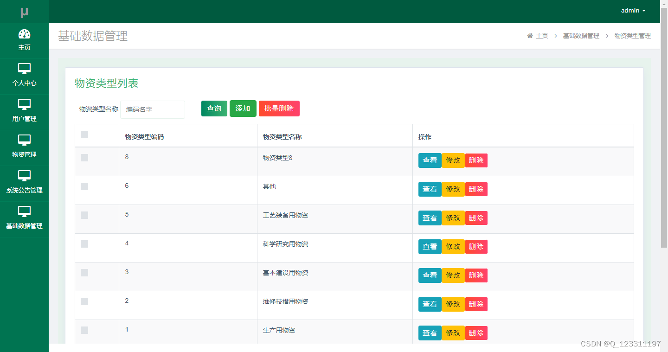Click 修改 for the 其他 row

tap(453, 189)
